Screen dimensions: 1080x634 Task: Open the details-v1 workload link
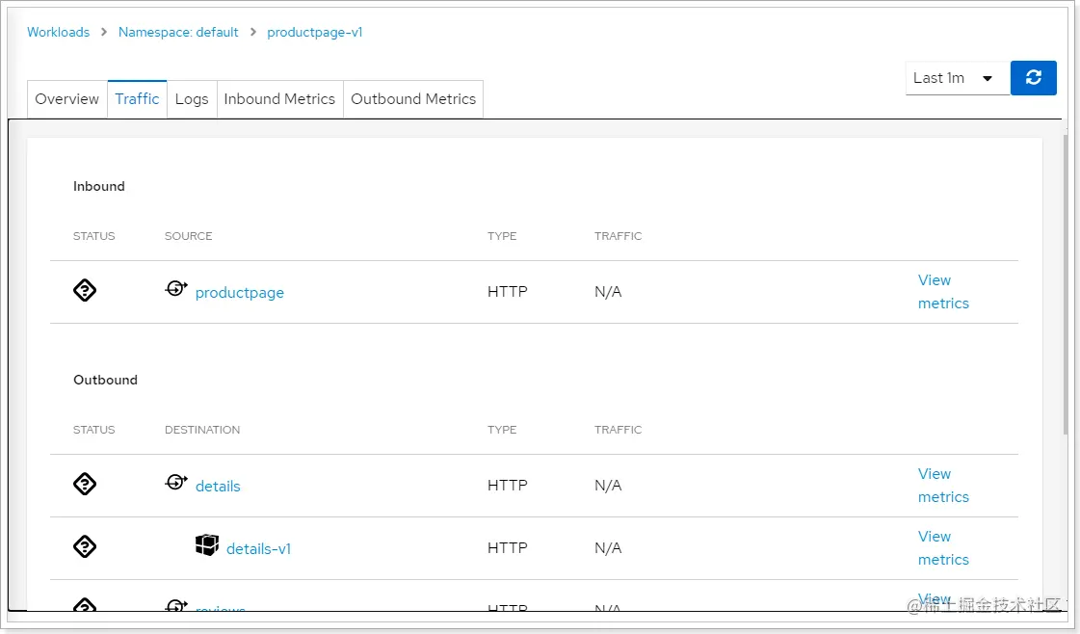259,548
